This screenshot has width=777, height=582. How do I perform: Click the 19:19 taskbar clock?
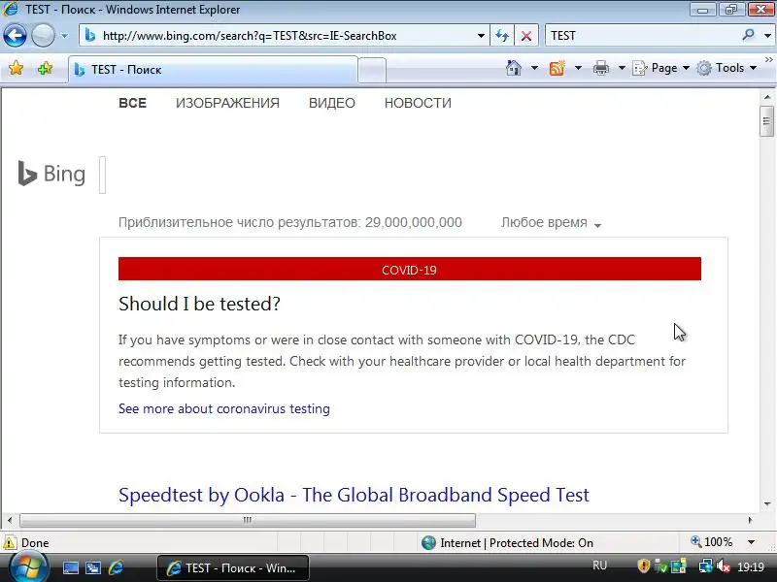point(751,566)
